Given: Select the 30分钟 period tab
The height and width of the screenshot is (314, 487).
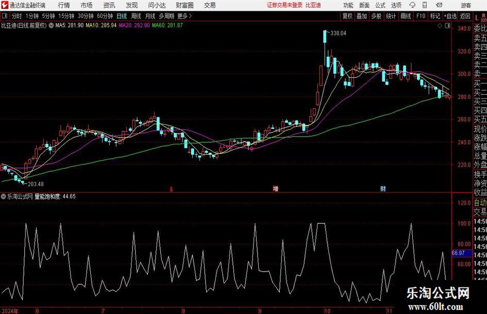Looking at the screenshot, I should 86,16.
